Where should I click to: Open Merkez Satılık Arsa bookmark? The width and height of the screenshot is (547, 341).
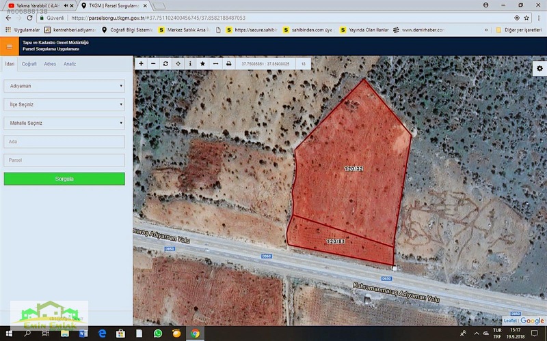pos(184,30)
